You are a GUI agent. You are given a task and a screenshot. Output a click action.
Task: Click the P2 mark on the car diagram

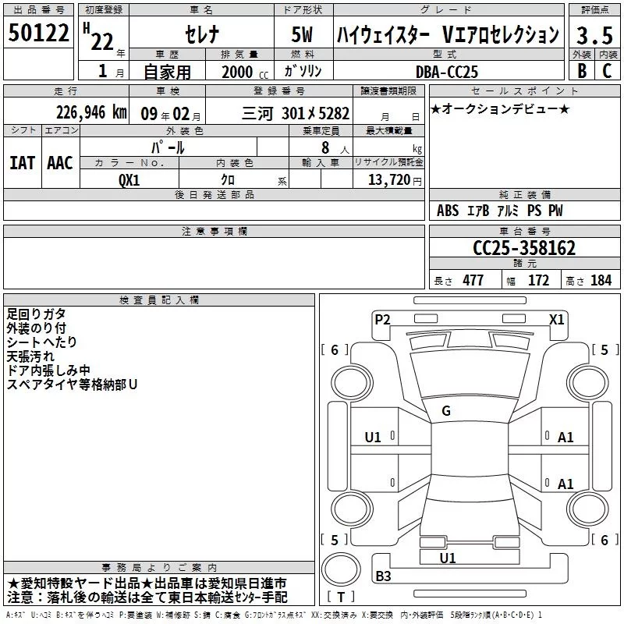pyautogui.click(x=382, y=320)
